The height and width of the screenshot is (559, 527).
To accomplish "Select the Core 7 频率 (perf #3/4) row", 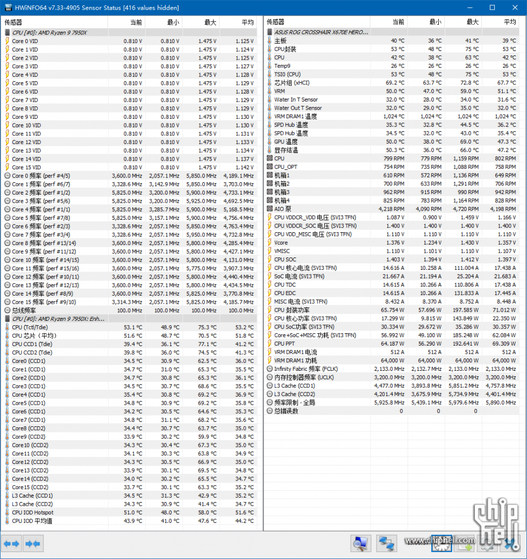I will pos(129,234).
